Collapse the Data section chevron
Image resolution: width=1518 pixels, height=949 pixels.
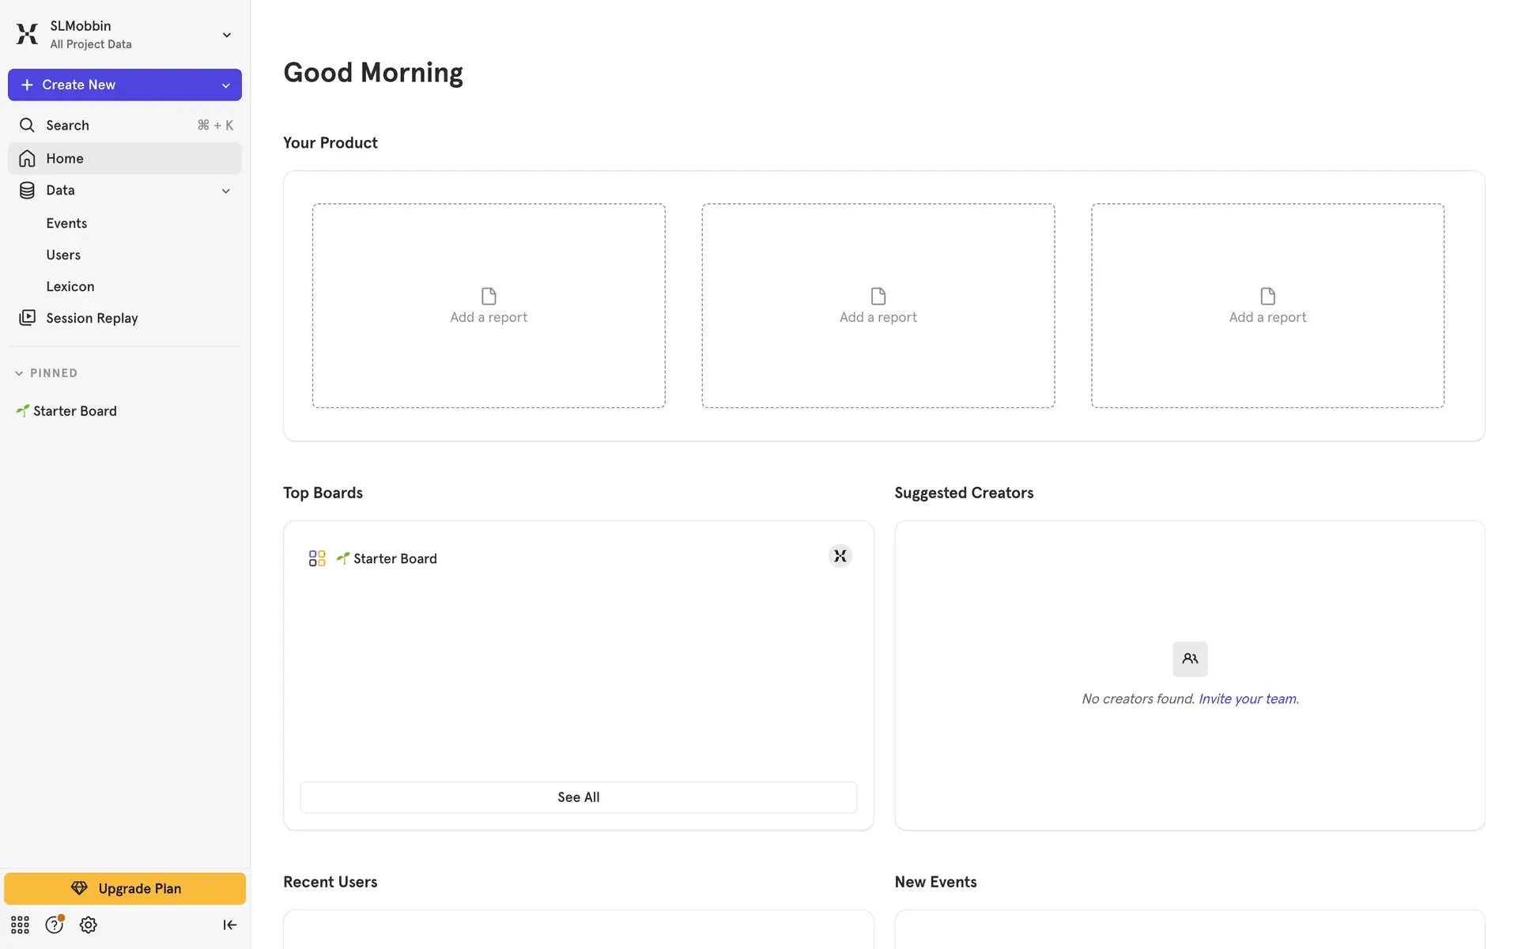pyautogui.click(x=226, y=191)
